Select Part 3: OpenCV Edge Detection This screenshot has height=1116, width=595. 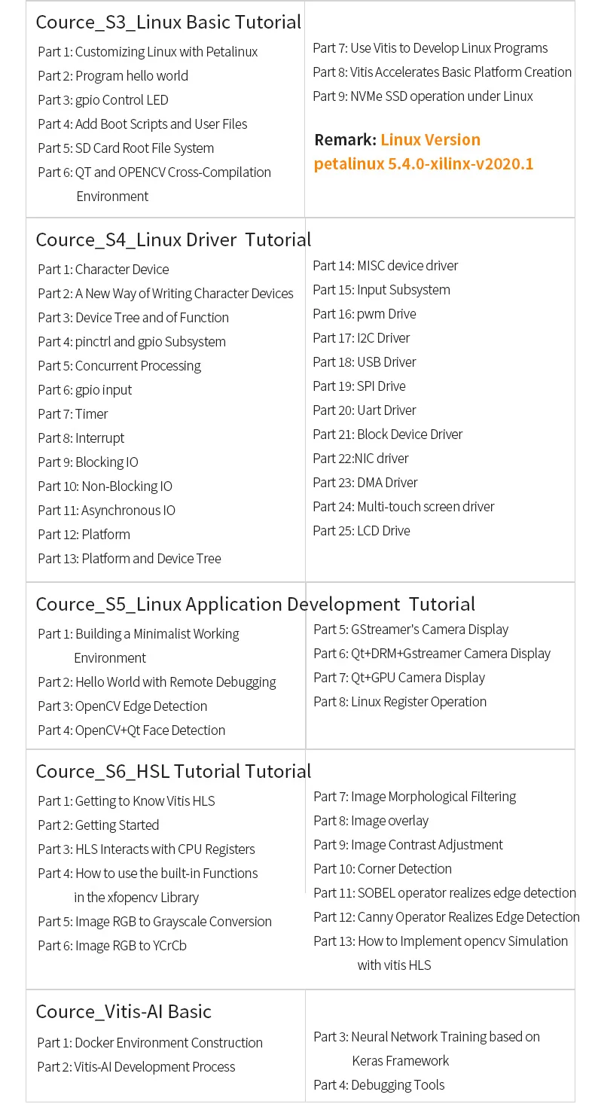[x=123, y=706]
